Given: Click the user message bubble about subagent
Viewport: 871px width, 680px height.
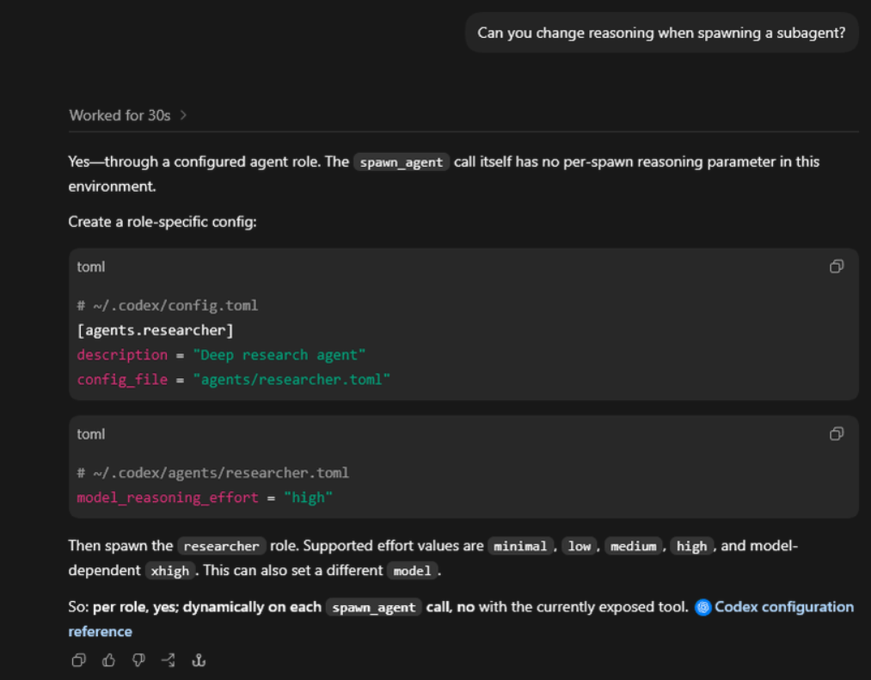Looking at the screenshot, I should pos(661,33).
